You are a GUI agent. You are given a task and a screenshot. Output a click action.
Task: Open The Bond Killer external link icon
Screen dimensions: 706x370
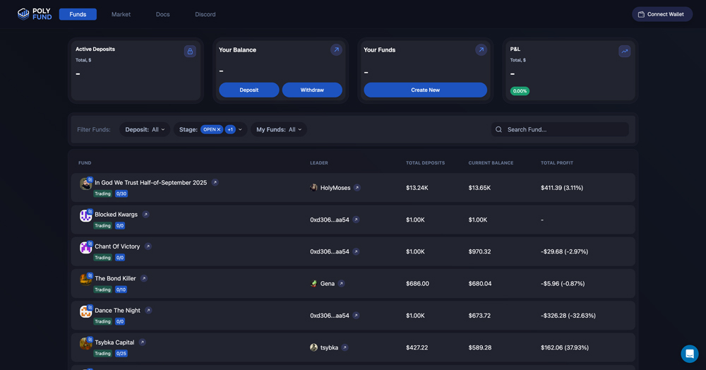(144, 278)
